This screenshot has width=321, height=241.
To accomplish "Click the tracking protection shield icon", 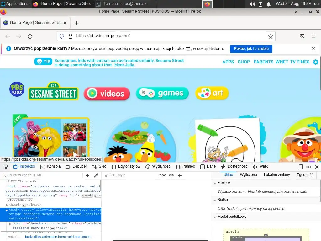I will [x=62, y=36].
